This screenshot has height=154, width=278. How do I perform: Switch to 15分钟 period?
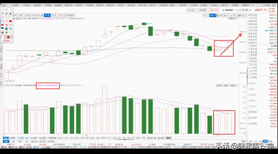27,15
